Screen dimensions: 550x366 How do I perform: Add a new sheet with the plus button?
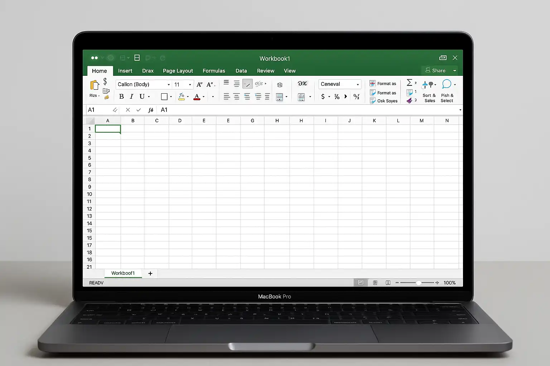(x=150, y=273)
